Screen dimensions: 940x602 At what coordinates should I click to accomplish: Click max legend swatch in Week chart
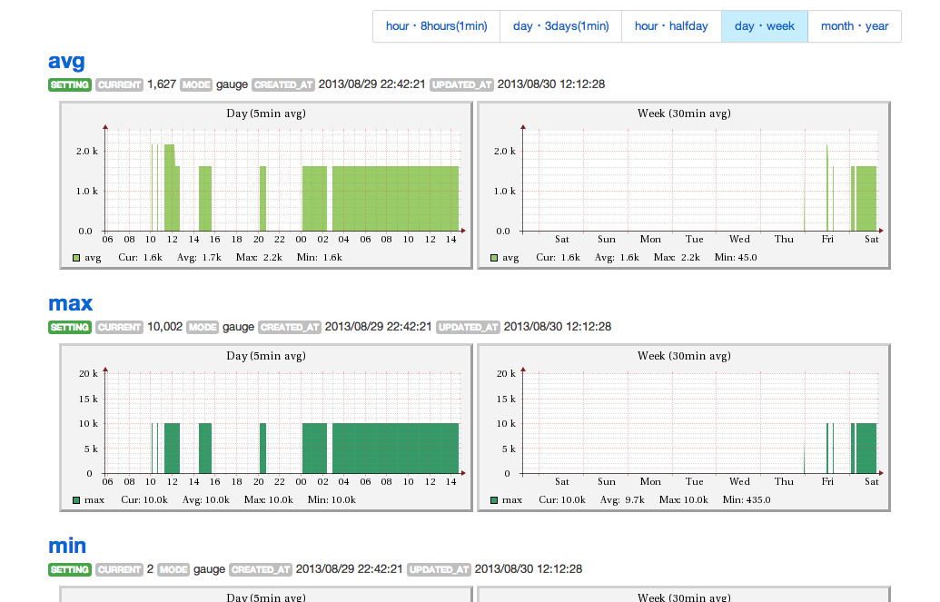pos(494,500)
